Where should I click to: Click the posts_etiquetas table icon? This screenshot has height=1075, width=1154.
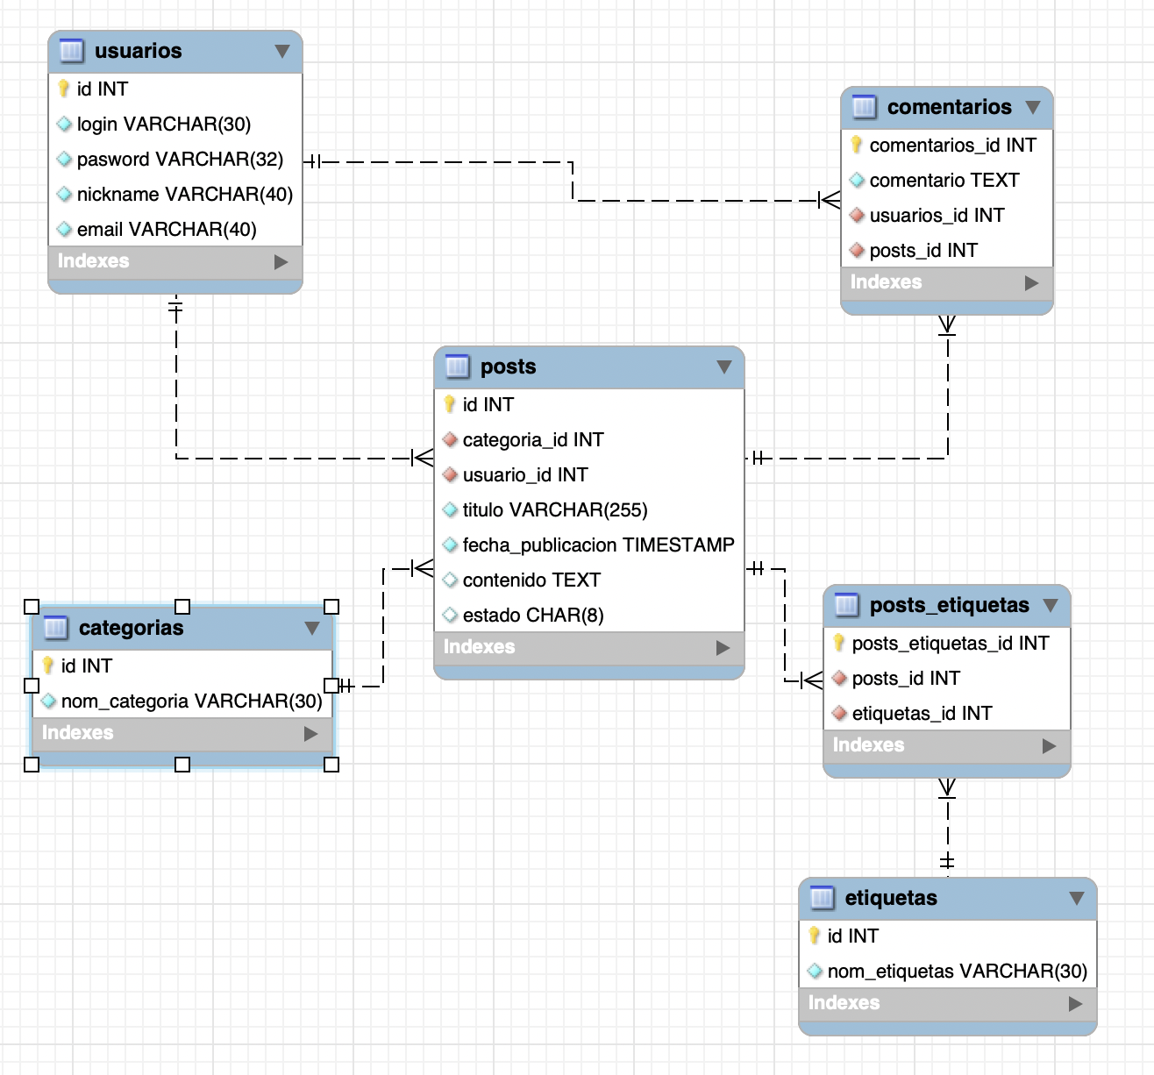coord(846,605)
